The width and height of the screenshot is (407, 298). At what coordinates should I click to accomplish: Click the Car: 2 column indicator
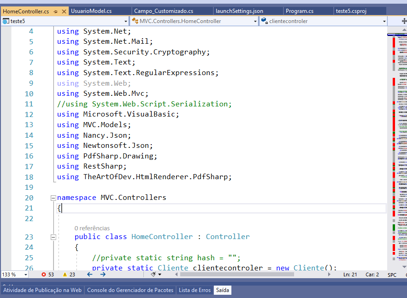tap(372, 275)
